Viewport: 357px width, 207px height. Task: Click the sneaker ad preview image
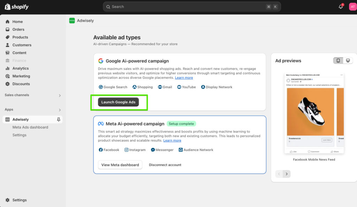coord(310,112)
